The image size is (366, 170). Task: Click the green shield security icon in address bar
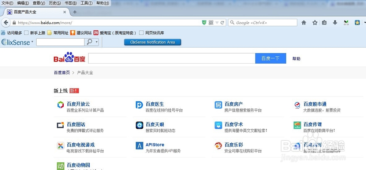pos(204,23)
